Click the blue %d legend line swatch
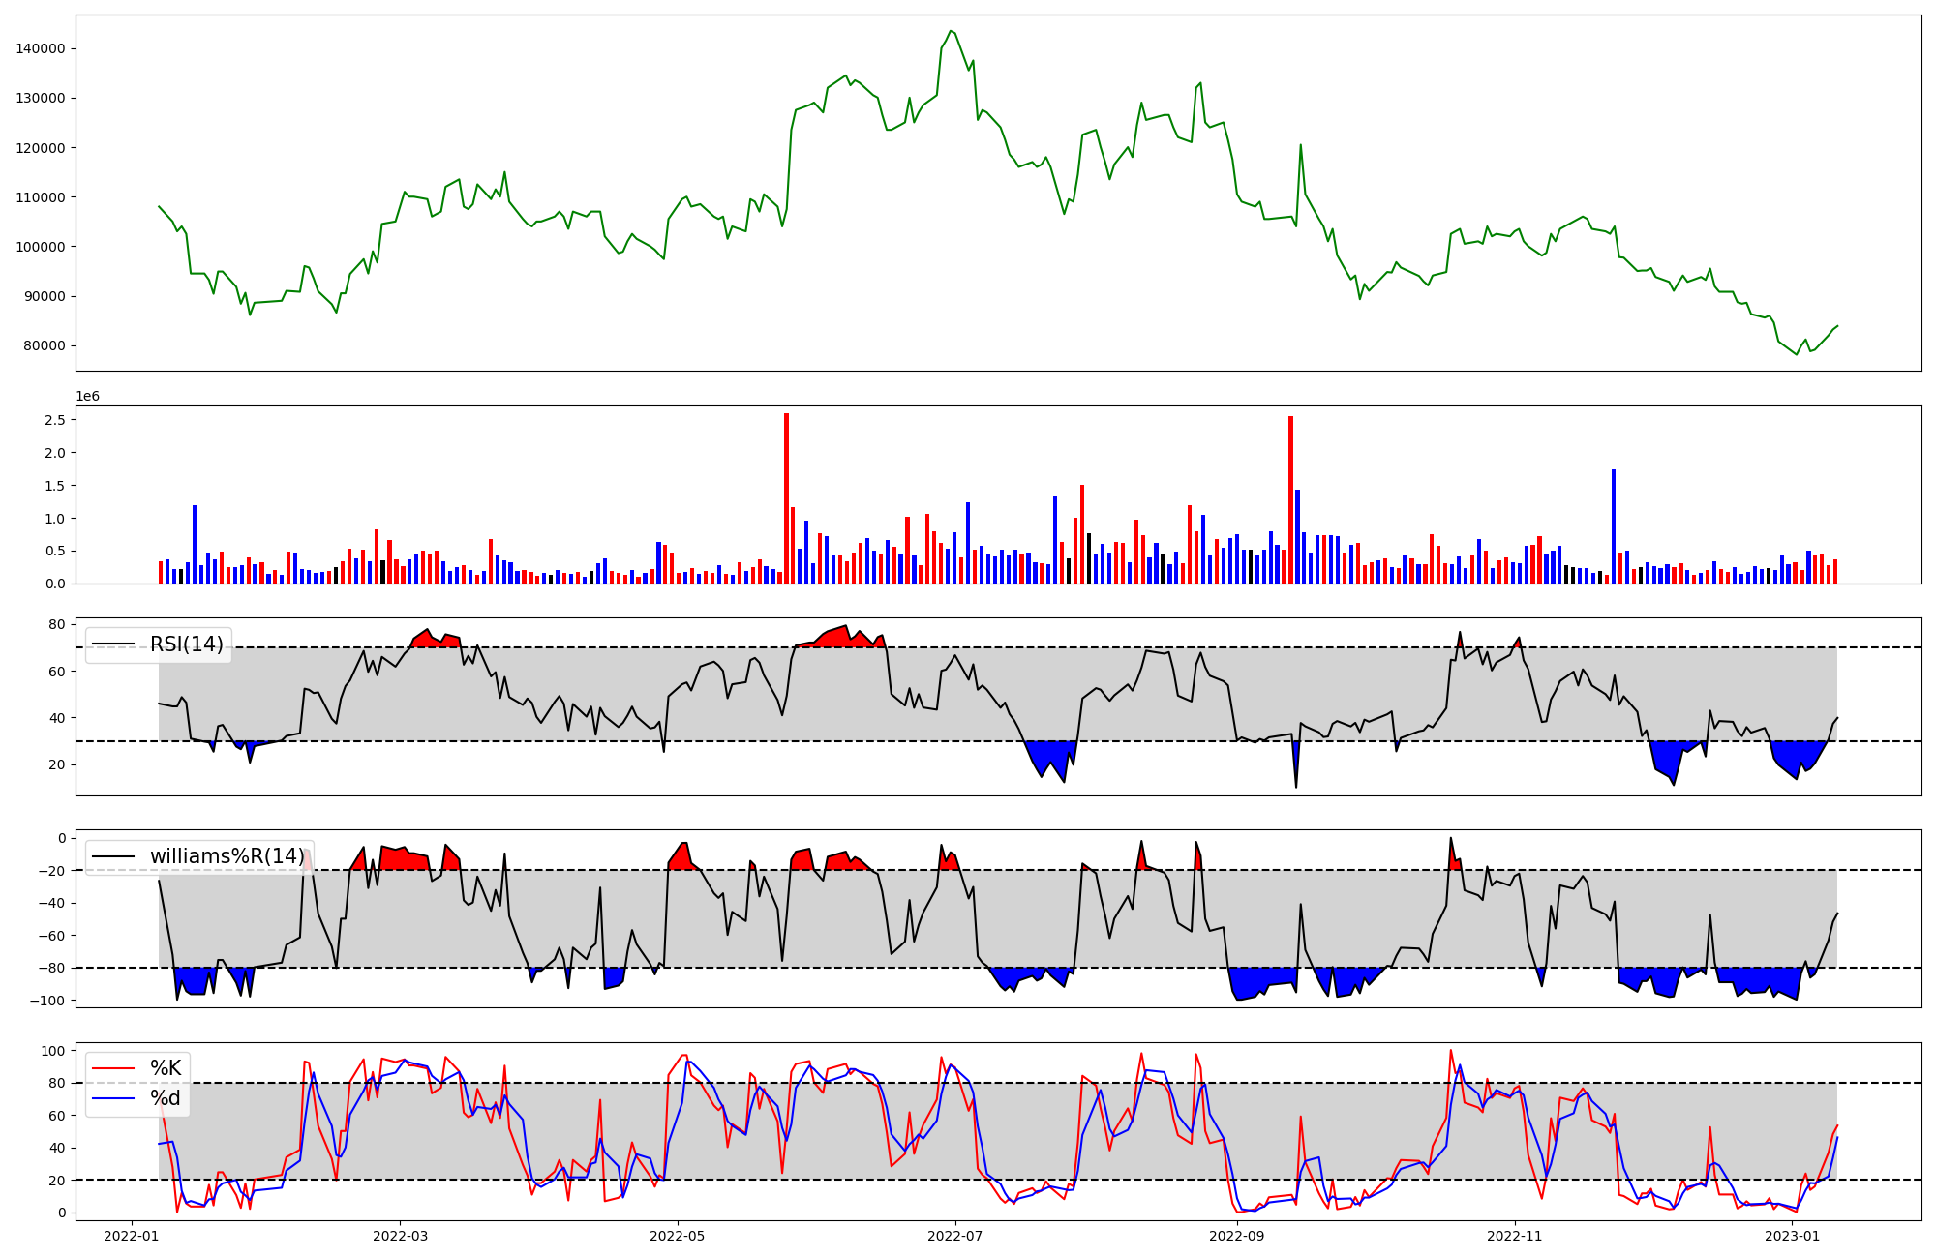The width and height of the screenshot is (1936, 1258). click(x=112, y=1098)
